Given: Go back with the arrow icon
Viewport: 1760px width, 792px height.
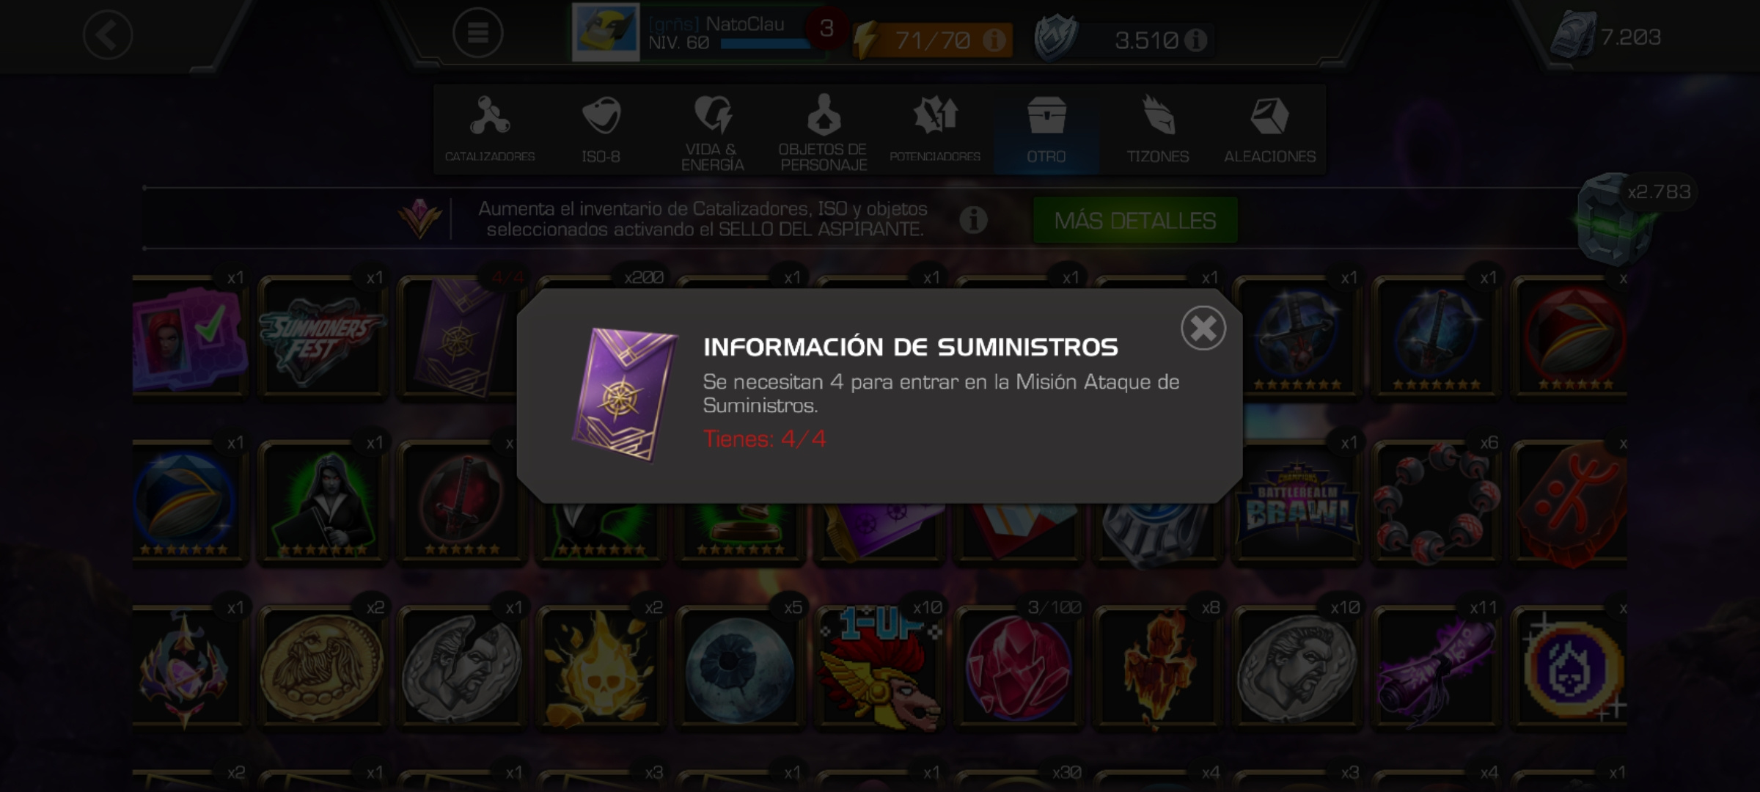Looking at the screenshot, I should (x=108, y=34).
